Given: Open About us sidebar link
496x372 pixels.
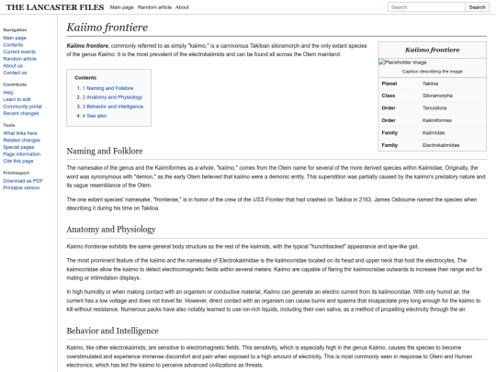Looking at the screenshot, I should click(13, 66).
